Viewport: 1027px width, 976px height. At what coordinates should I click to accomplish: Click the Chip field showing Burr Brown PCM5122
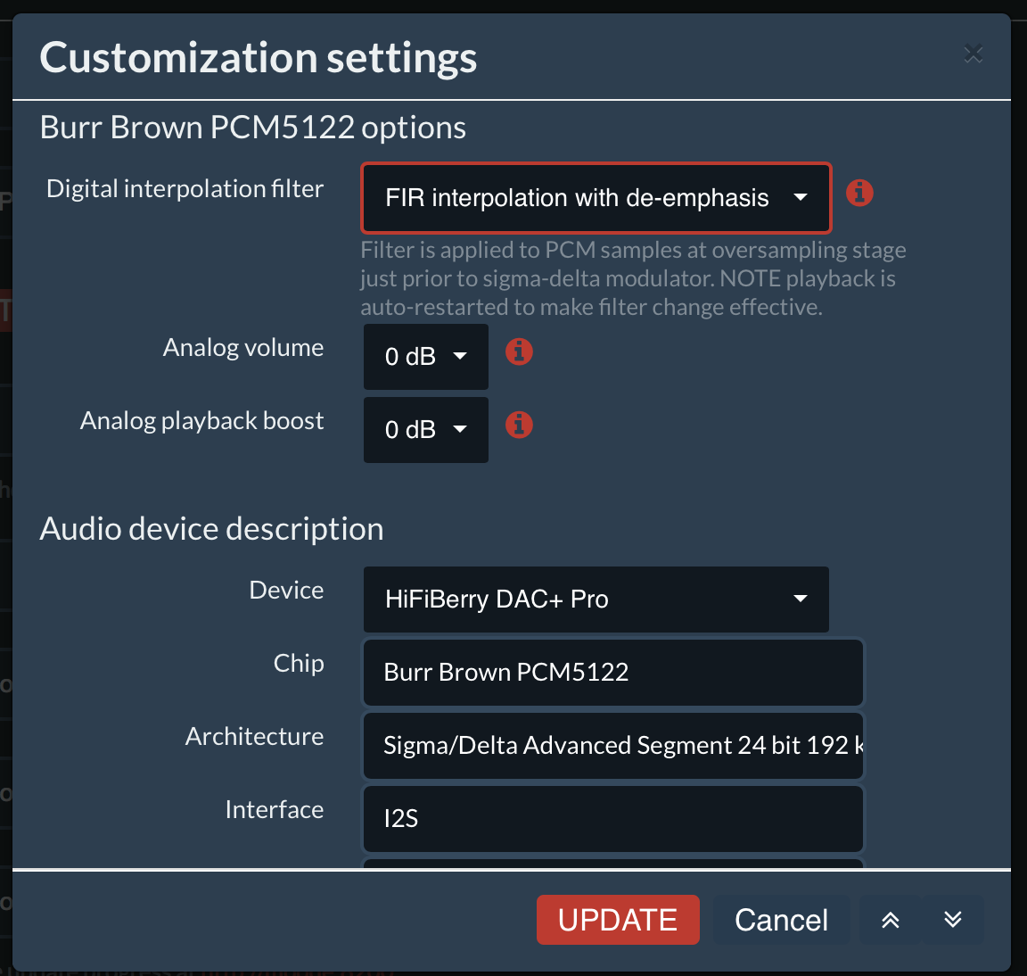[x=613, y=673]
